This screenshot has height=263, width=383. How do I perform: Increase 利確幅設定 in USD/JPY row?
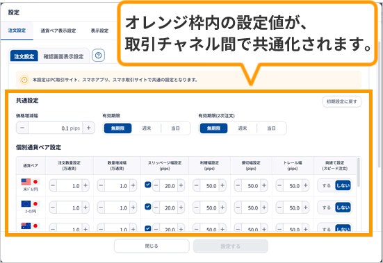pyautogui.click(x=222, y=185)
